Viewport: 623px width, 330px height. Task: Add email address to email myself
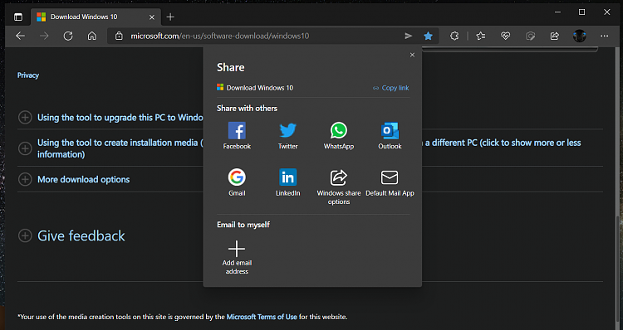click(237, 257)
